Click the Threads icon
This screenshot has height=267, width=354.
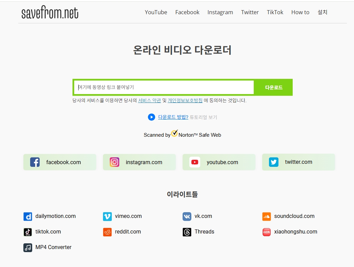pyautogui.click(x=187, y=232)
